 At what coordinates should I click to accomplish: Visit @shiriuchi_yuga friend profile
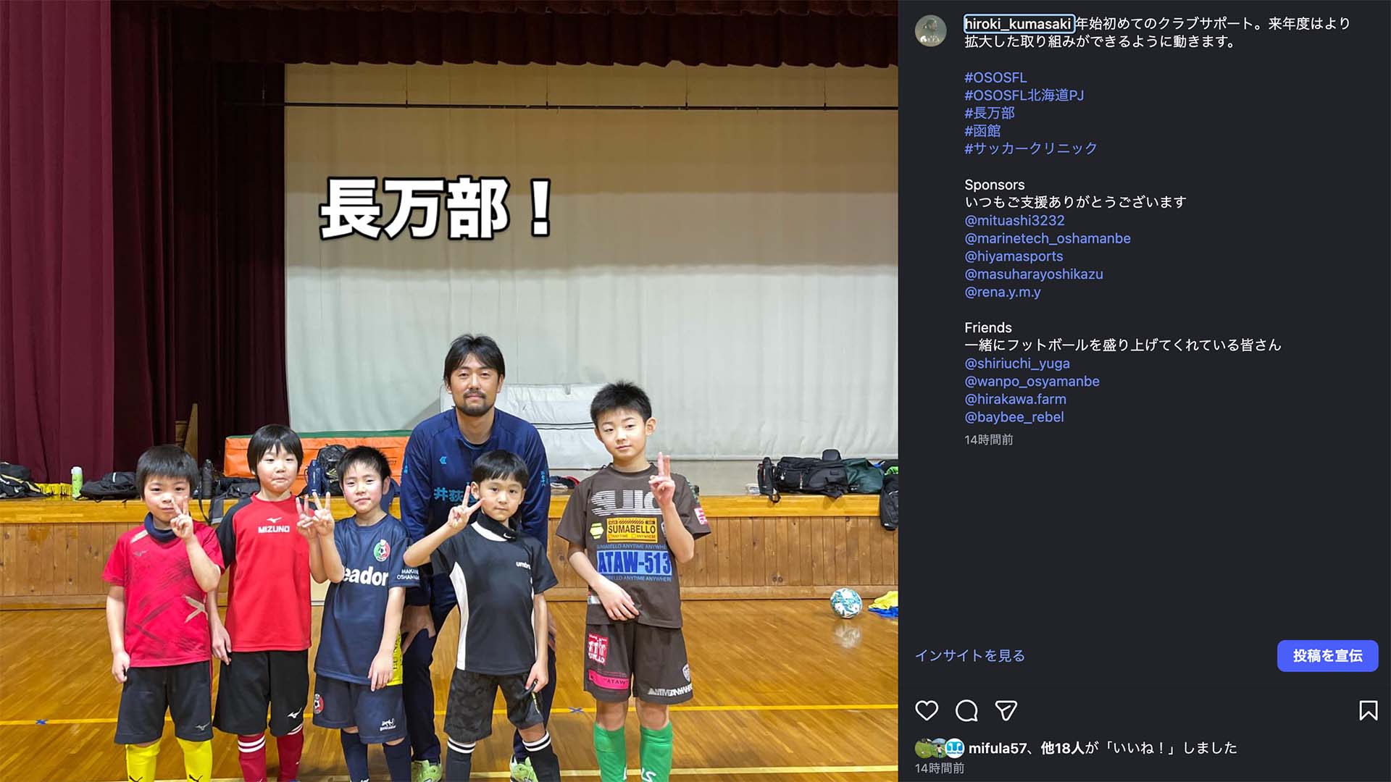click(x=1017, y=363)
